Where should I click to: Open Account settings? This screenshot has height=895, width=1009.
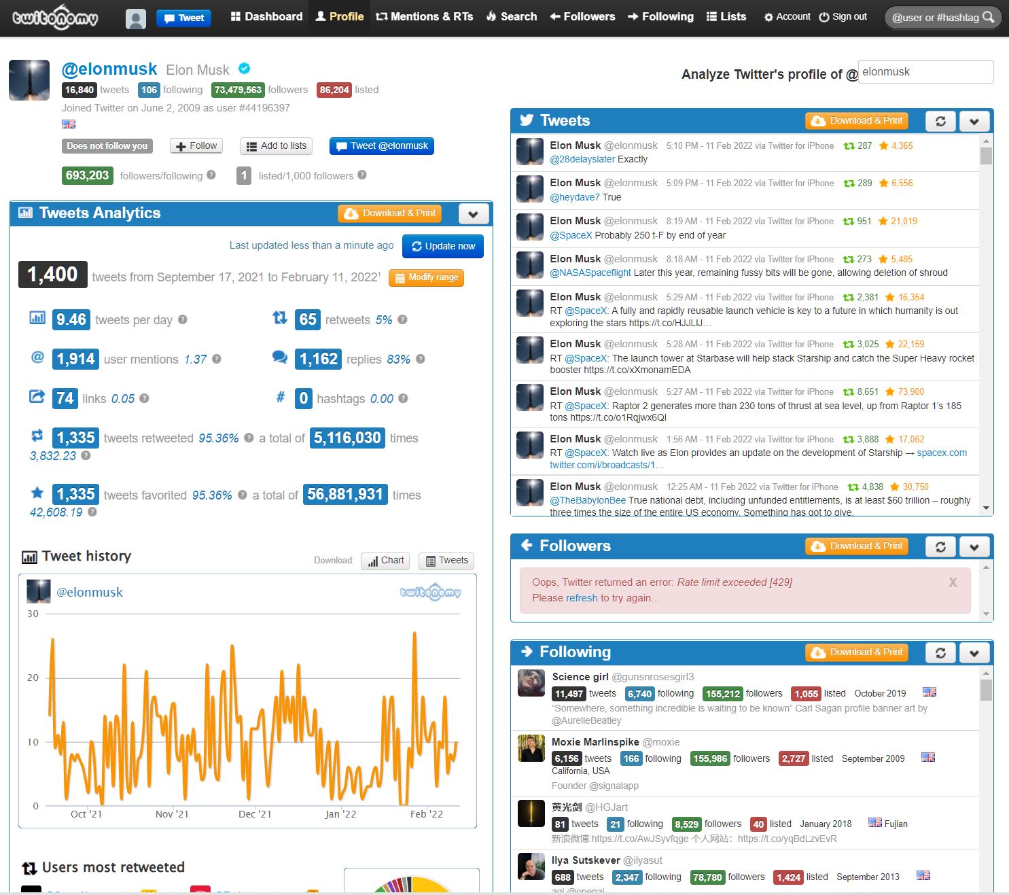[787, 17]
